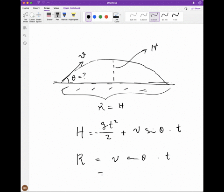Click the Redo arrow in title bar

(x=43, y=3)
